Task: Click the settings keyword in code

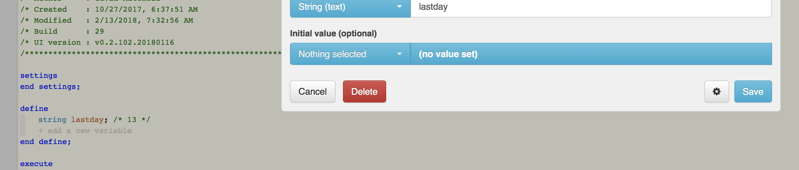Action: point(39,76)
